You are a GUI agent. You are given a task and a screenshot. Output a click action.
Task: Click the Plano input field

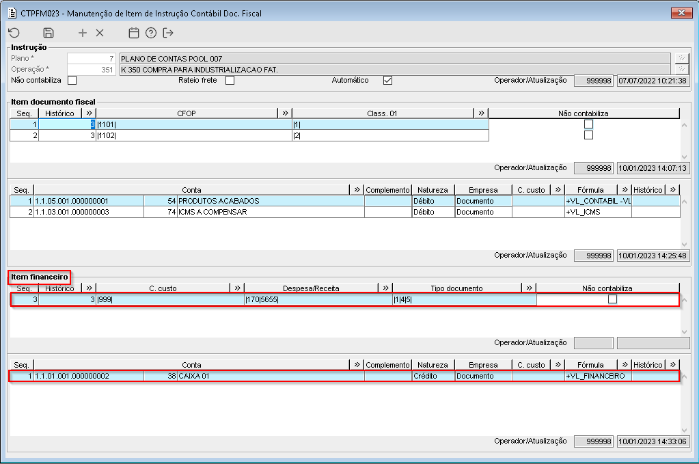[x=92, y=58]
